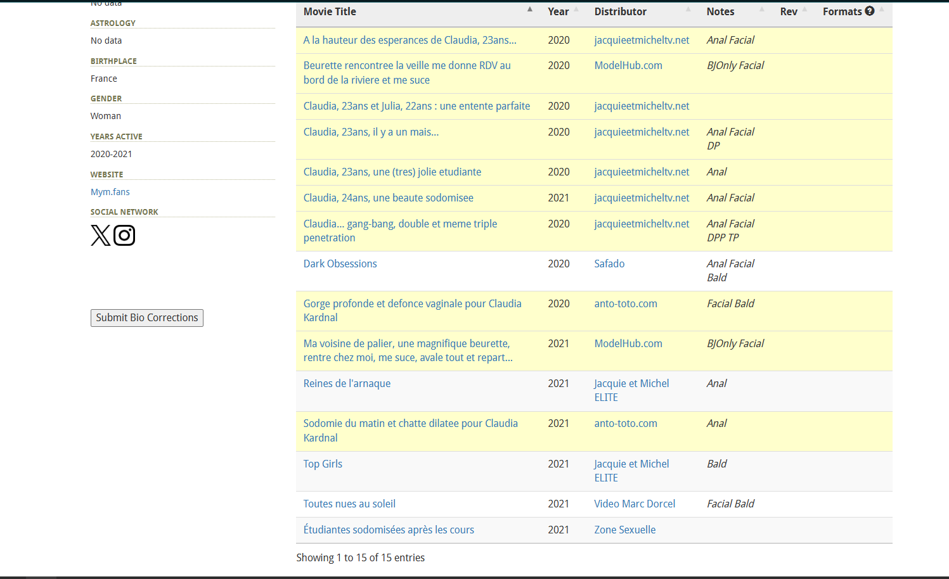Open the Video Marc Dorcel distributor link
949x579 pixels.
[x=635, y=504]
